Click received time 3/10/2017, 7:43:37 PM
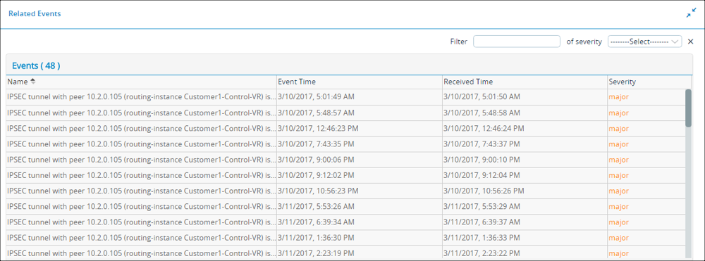This screenshot has height=261, width=705. point(482,144)
